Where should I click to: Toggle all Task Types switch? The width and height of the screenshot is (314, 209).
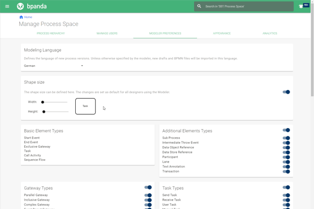tap(286, 187)
